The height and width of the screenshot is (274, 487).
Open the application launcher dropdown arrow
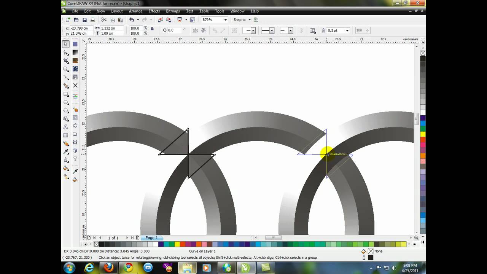click(186, 20)
